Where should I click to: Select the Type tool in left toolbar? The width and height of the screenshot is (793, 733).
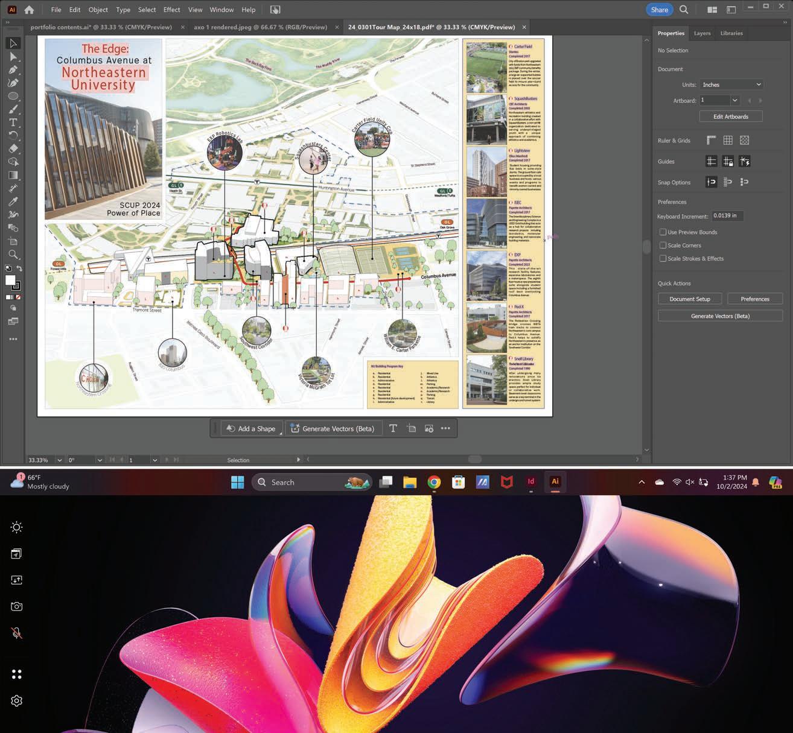(x=13, y=122)
